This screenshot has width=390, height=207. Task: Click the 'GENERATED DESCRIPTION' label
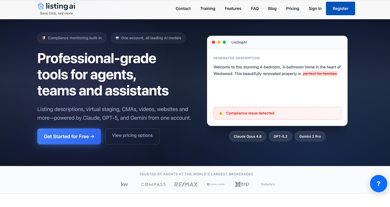[x=237, y=58]
